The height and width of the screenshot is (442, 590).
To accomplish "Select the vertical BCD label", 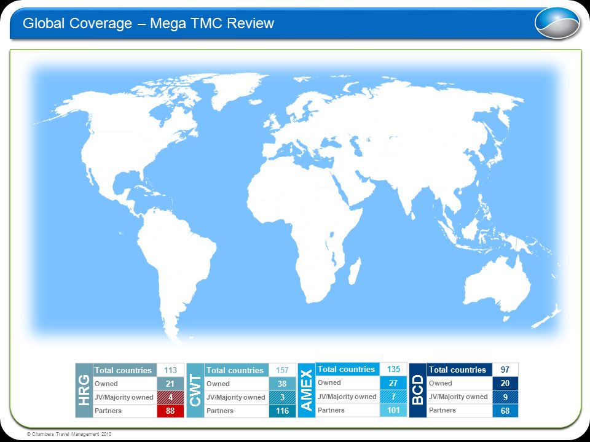I will click(x=418, y=390).
